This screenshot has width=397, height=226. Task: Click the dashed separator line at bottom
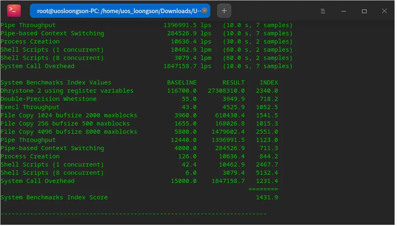[x=133, y=214]
